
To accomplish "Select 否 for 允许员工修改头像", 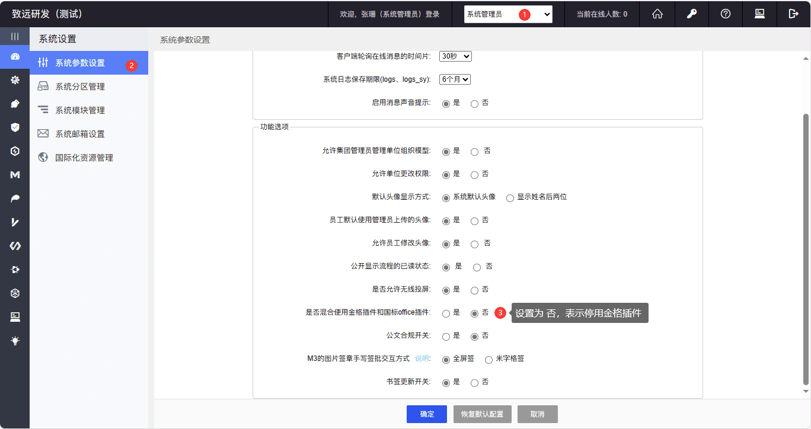I will click(x=474, y=244).
